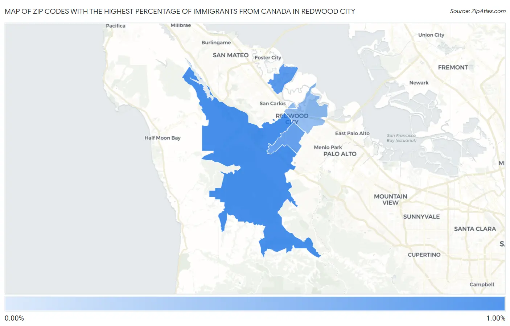Click the 'Campbell' label

coord(482,284)
